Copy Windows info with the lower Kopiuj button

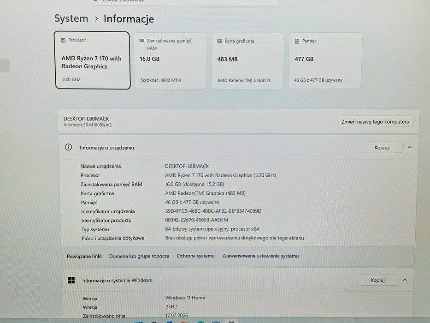pos(377,280)
